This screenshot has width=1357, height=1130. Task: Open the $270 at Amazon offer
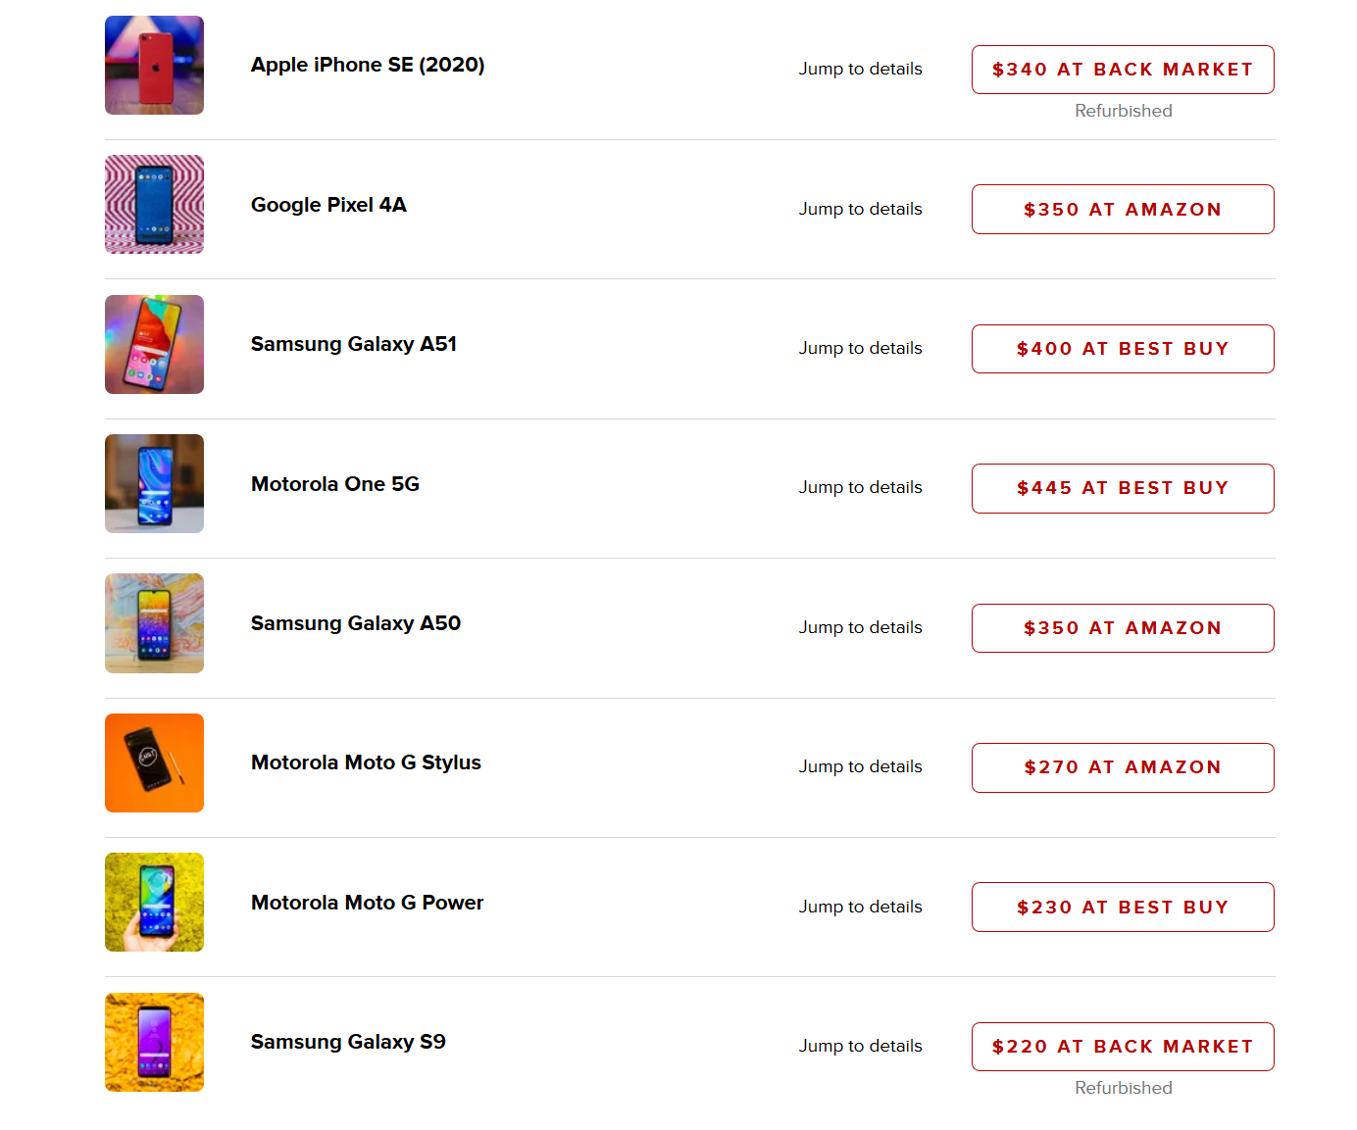pos(1123,767)
